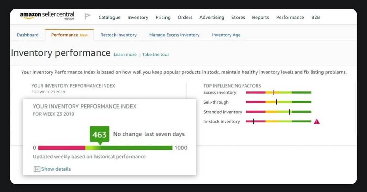Click the green 463 score badge
367x192 pixels.
click(100, 135)
